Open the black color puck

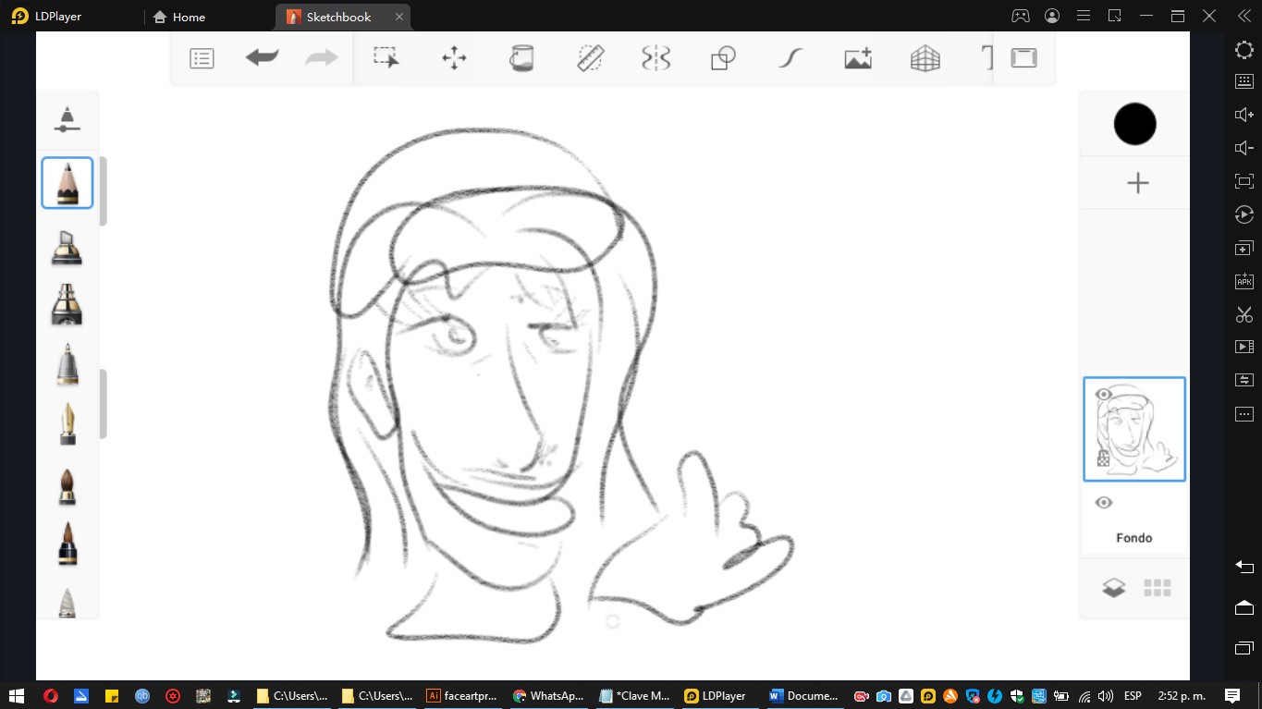click(x=1134, y=124)
